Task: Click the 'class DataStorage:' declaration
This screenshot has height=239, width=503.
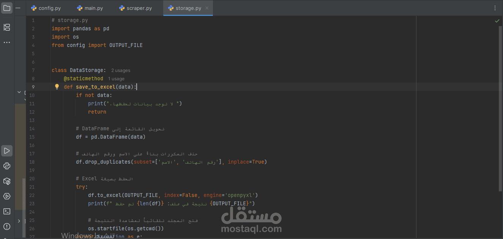Action: coord(79,70)
